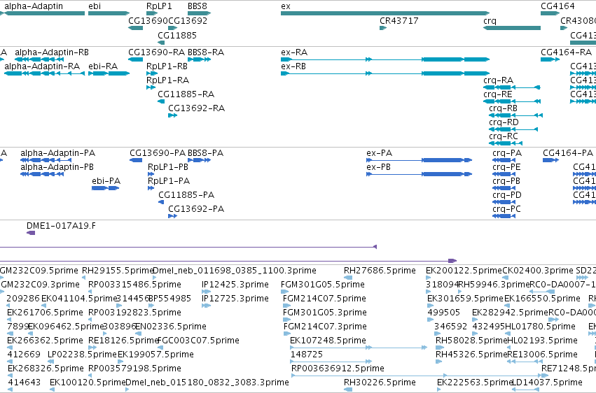Image resolution: width=596 pixels, height=393 pixels.
Task: Select the crq-PE label
Action: [x=506, y=167]
